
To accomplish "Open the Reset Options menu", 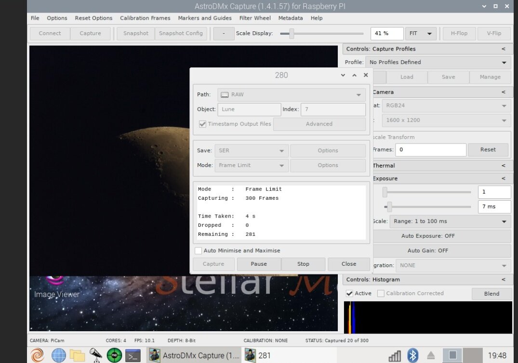I will click(93, 18).
